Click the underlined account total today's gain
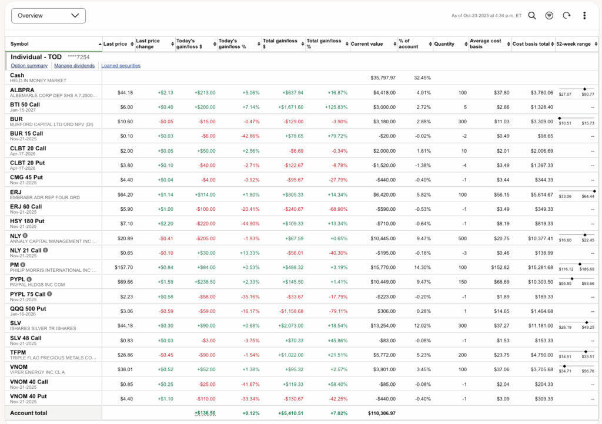 point(205,413)
